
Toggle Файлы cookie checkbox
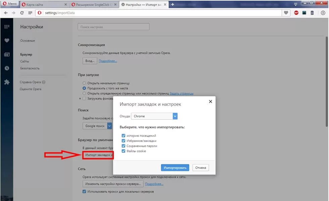124,151
